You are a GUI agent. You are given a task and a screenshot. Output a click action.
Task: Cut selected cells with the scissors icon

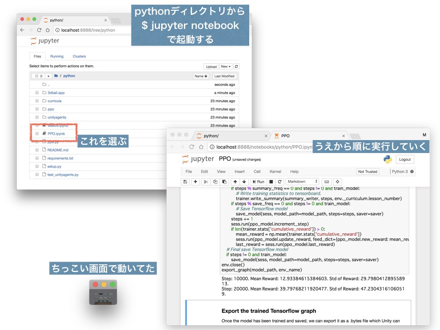coord(206,182)
